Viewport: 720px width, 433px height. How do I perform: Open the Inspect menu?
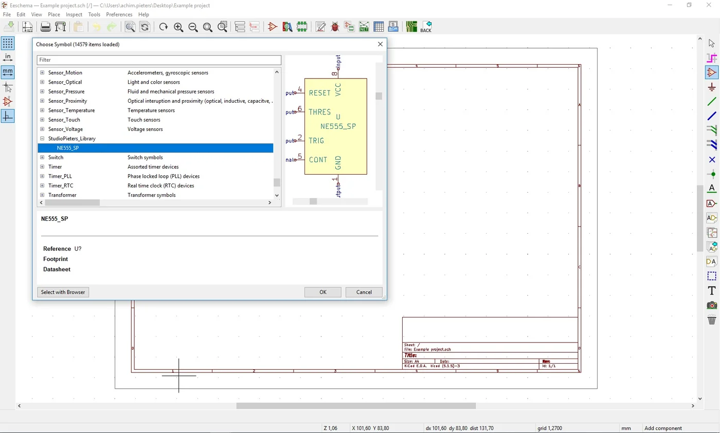click(74, 14)
